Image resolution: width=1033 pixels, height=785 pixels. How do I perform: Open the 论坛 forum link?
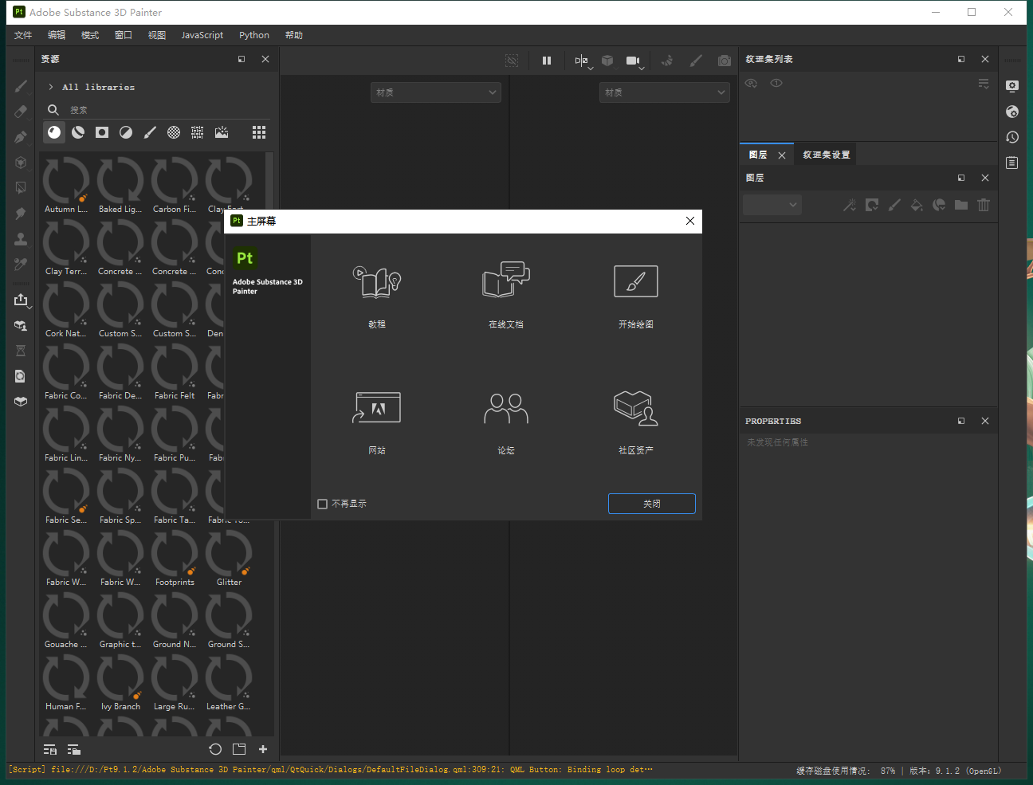506,422
